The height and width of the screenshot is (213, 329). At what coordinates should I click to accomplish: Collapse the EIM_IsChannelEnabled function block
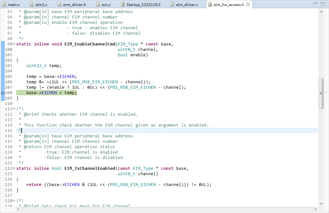[13, 168]
